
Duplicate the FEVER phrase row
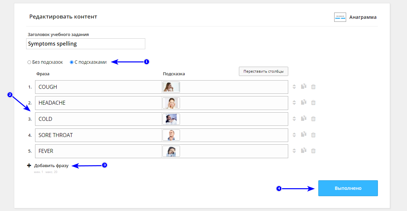303,151
